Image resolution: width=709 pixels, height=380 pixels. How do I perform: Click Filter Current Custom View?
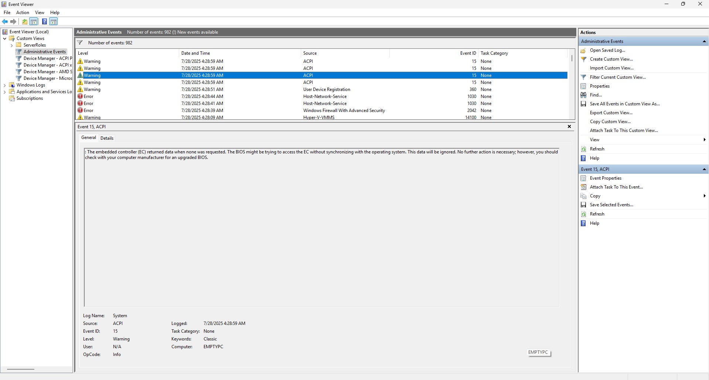[618, 77]
